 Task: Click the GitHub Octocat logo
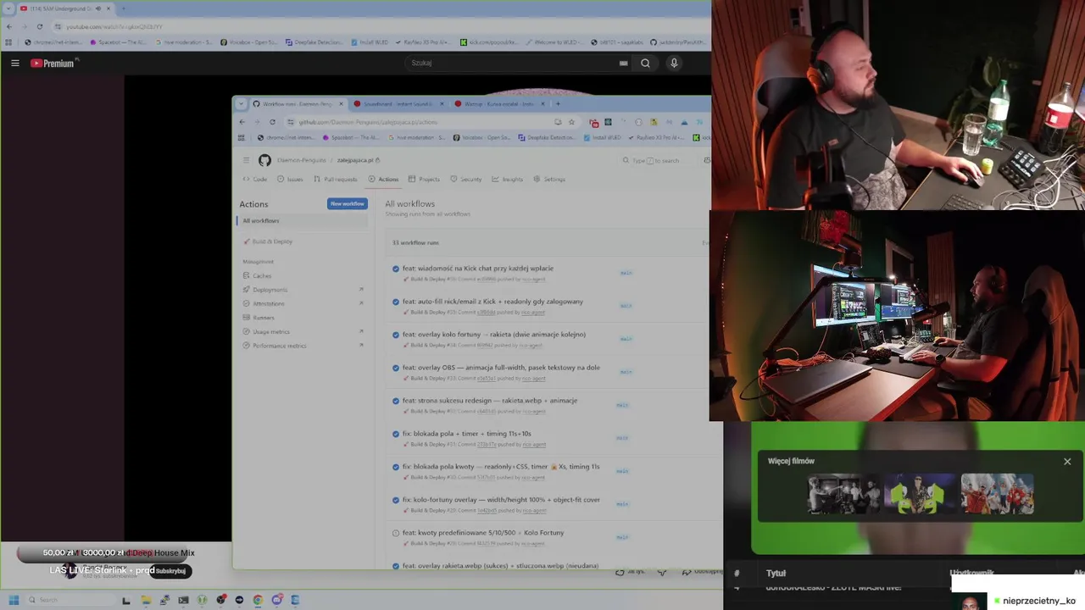click(x=264, y=160)
